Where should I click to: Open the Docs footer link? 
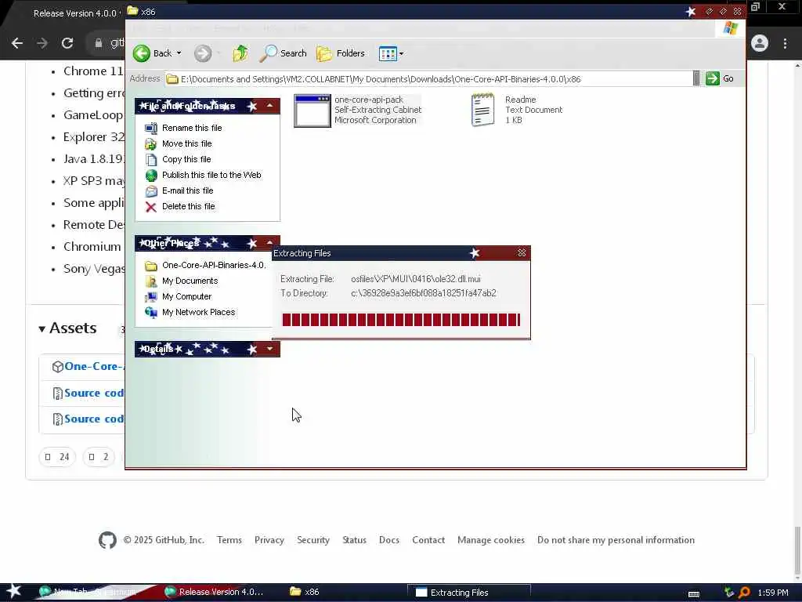[388, 540]
